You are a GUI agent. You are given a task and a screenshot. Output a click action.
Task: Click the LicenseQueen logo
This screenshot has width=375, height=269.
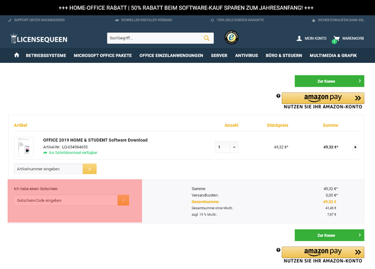pyautogui.click(x=39, y=39)
